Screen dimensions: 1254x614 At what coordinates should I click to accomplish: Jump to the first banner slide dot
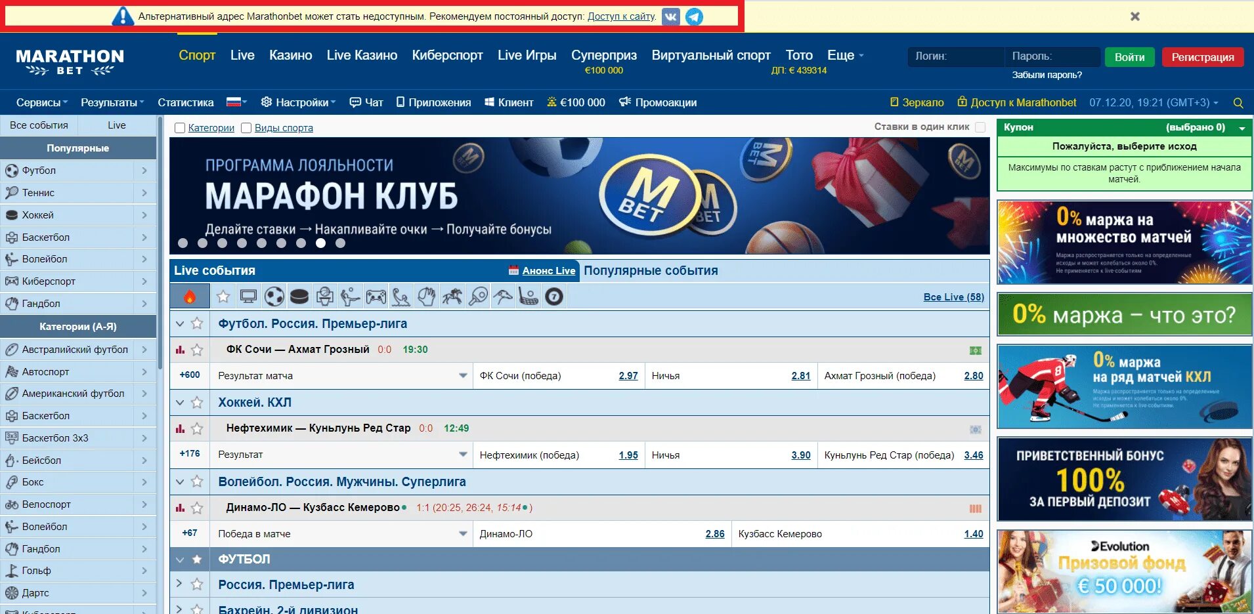[x=183, y=243]
